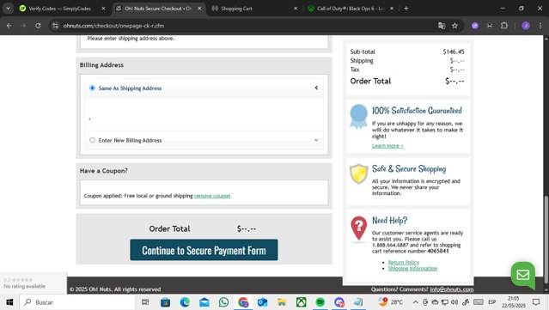Open the Windows notification center
The width and height of the screenshot is (549, 310).
pos(536,302)
